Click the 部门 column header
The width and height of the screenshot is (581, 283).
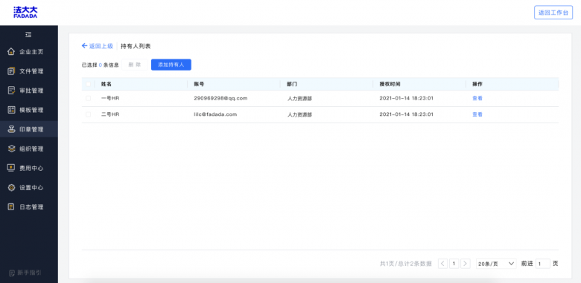pos(292,84)
